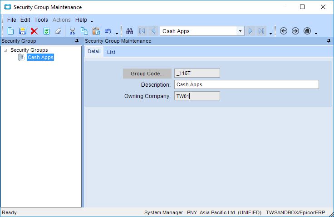Click the Group Code... button
This screenshot has height=217, width=334.
pos(147,74)
